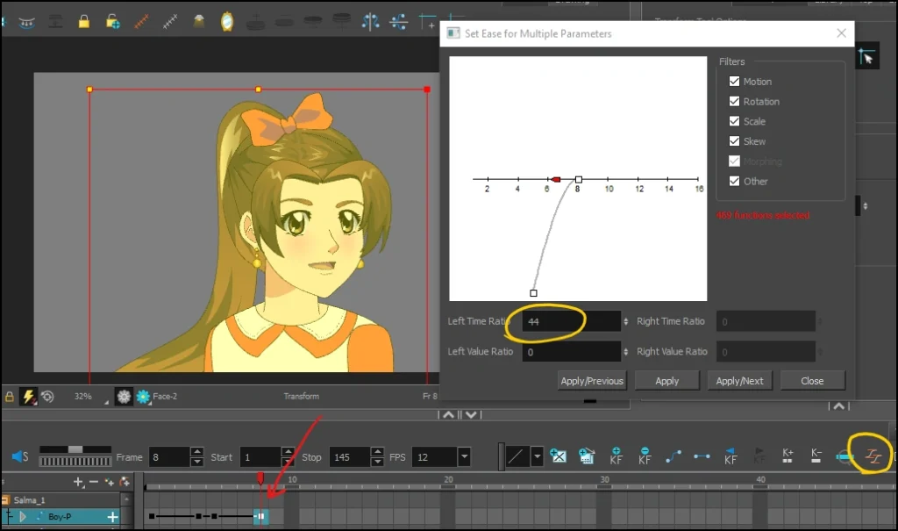Viewport: 898px width, 531px height.
Task: Select the linear motion segment icon
Action: tap(702, 456)
